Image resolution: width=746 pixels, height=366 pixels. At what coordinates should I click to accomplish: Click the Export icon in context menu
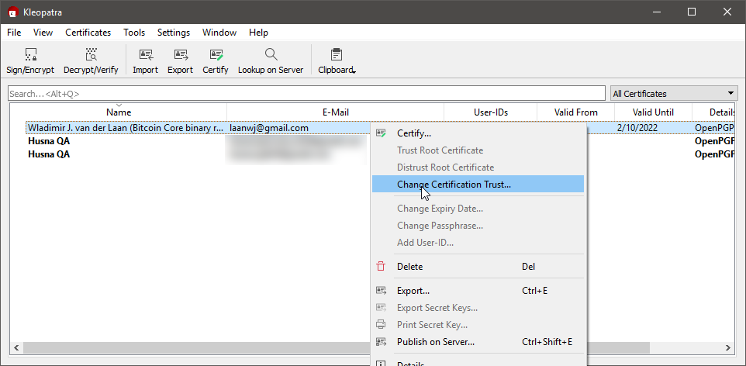[381, 290]
